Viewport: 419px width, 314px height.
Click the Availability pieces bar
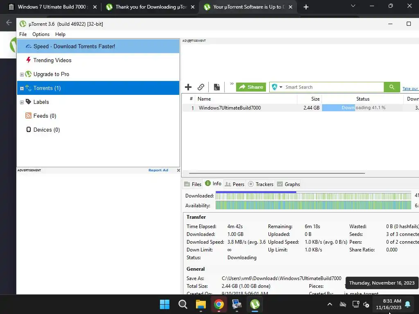pyautogui.click(x=313, y=205)
